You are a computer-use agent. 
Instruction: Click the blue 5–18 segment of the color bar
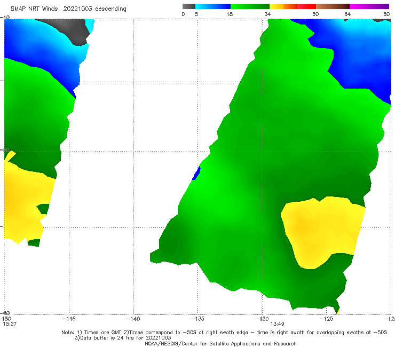pos(213,6)
